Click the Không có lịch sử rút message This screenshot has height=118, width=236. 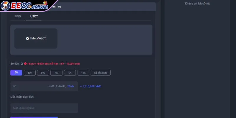197,4
